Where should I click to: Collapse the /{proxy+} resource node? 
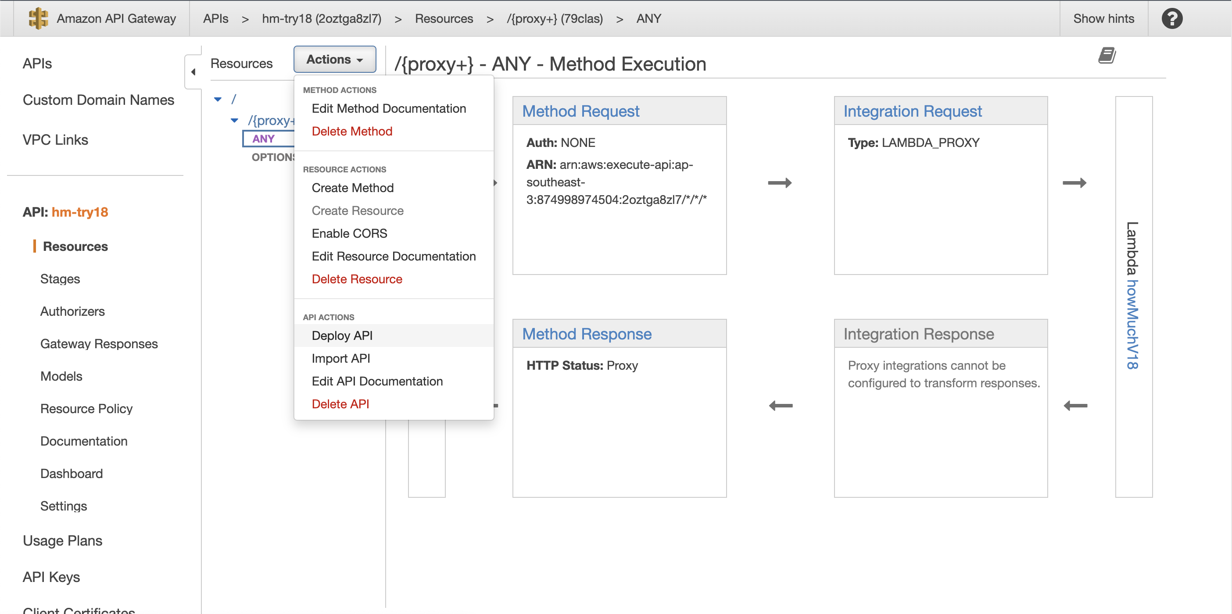[x=234, y=121]
